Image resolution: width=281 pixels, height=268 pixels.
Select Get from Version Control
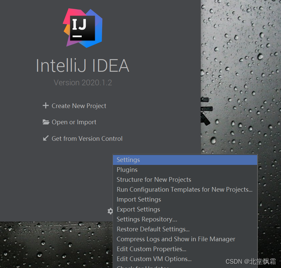87,139
